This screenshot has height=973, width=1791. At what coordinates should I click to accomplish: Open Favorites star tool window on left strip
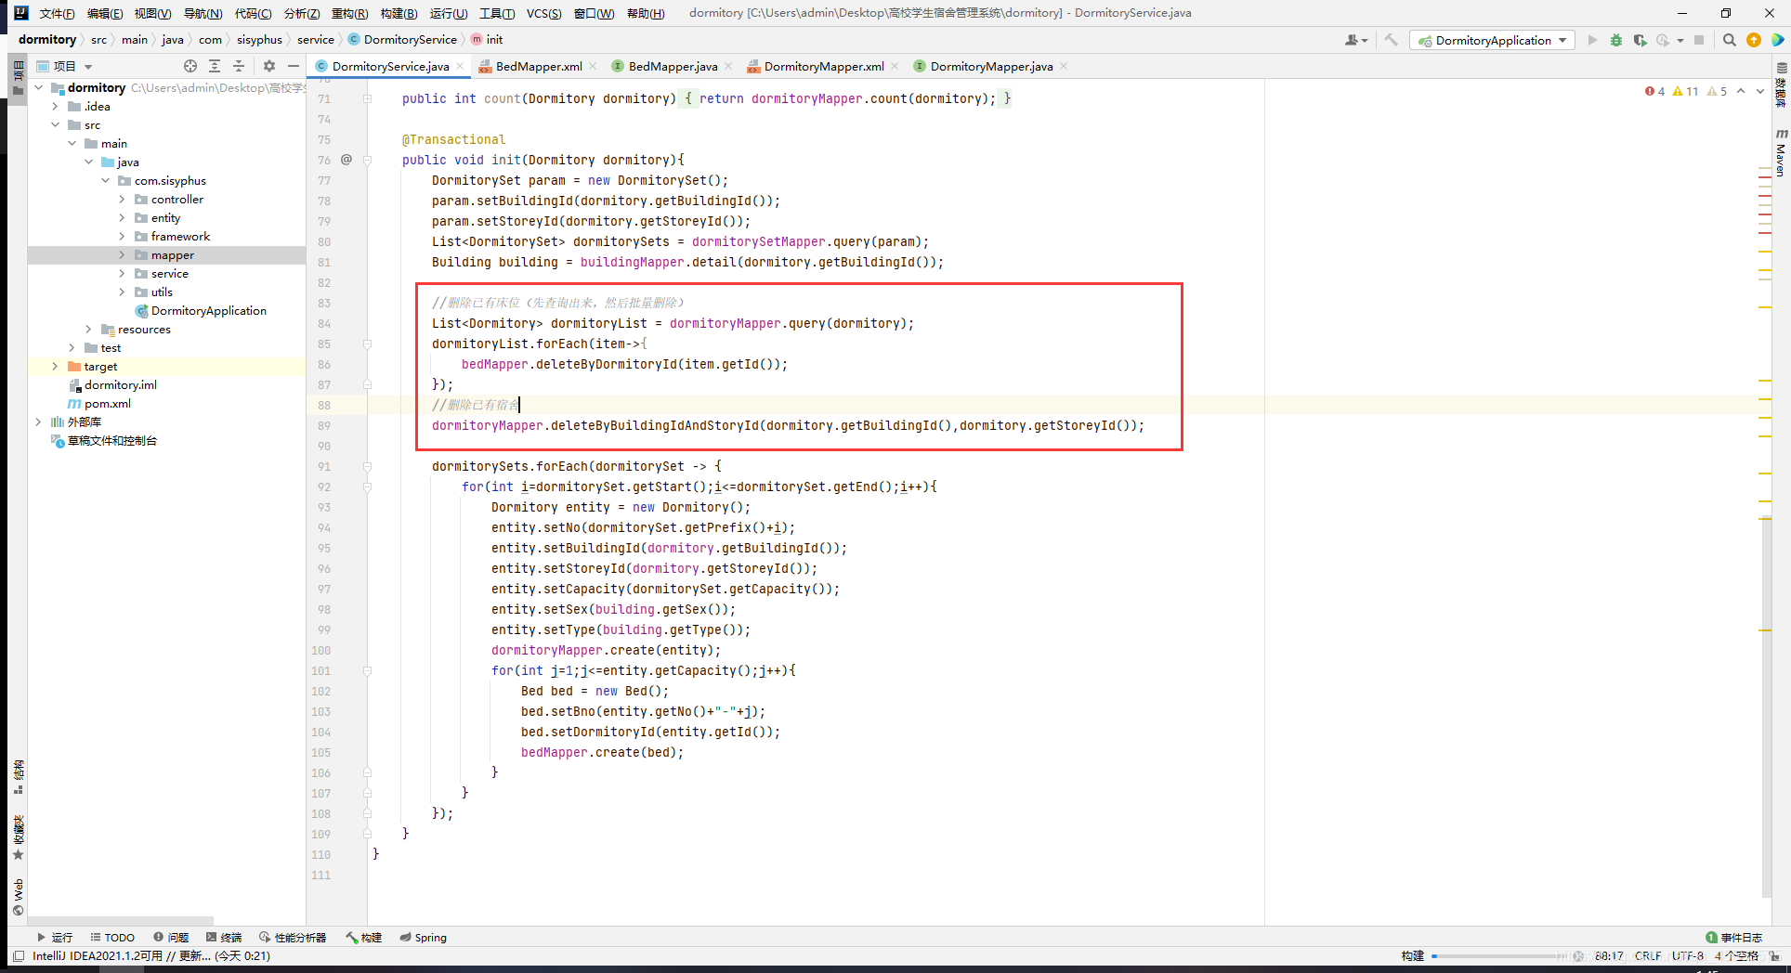[x=18, y=837]
